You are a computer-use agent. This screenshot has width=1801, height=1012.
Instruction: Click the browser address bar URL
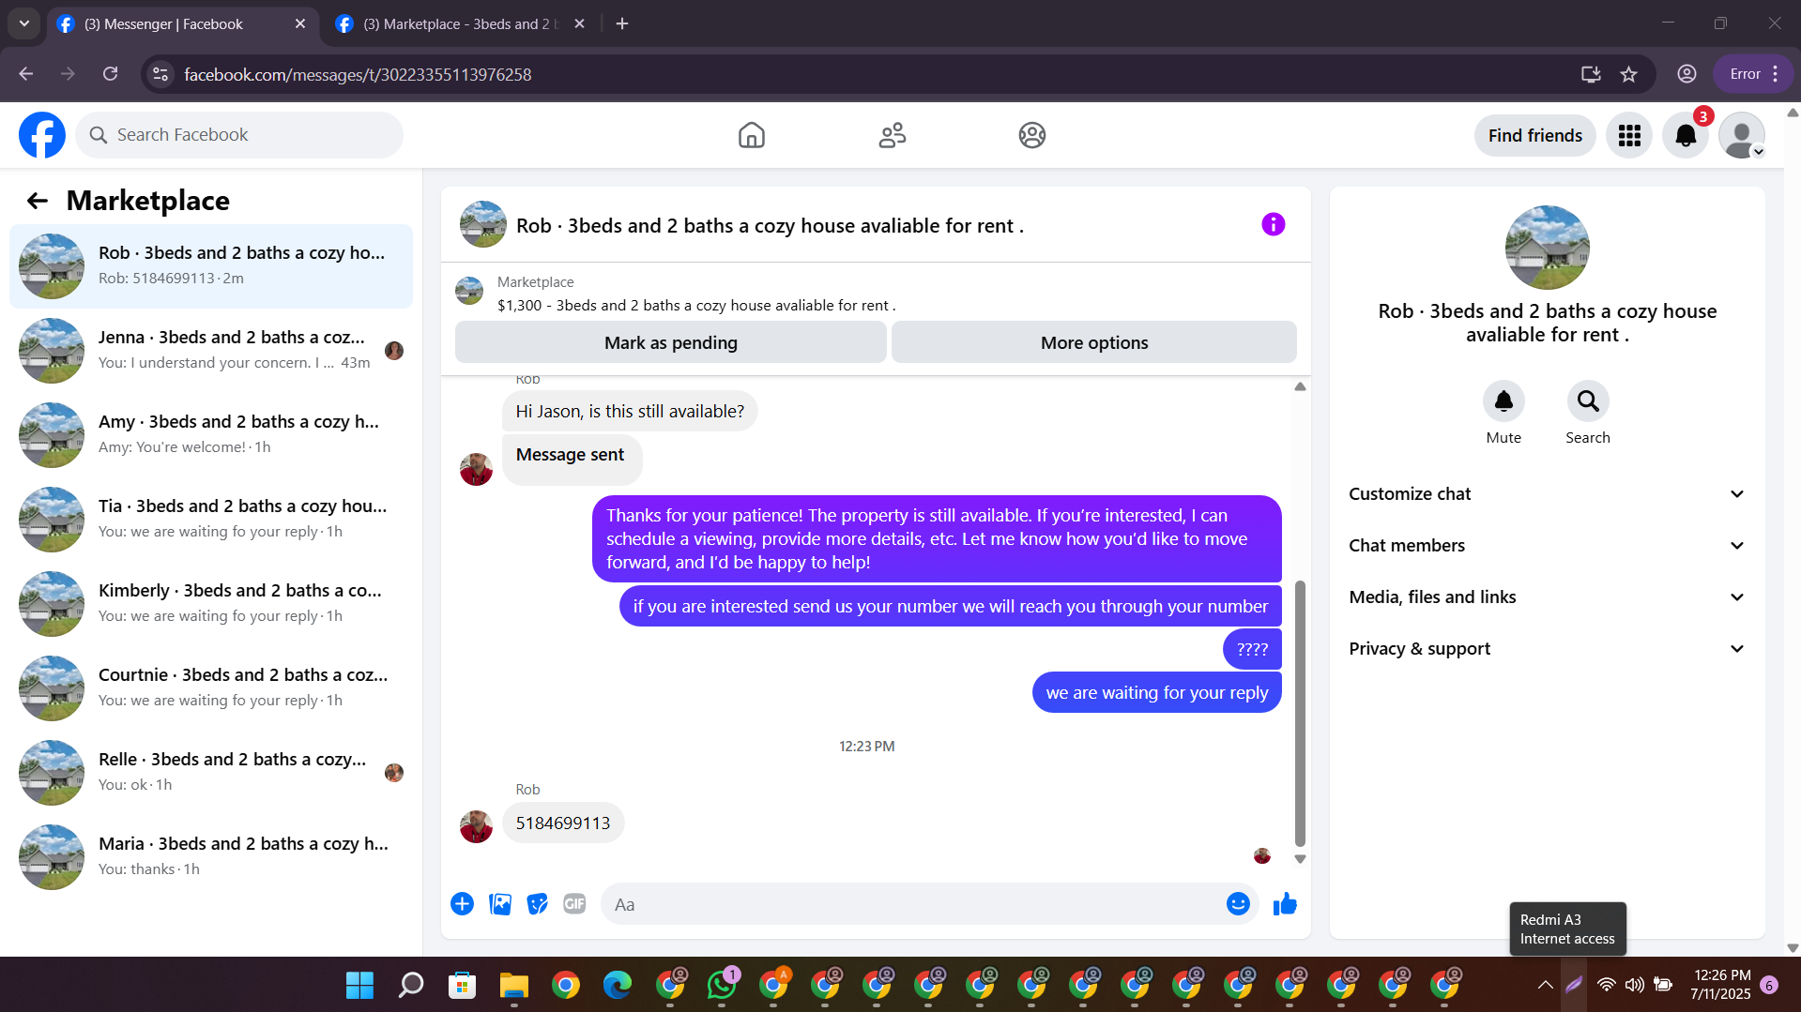(x=358, y=74)
